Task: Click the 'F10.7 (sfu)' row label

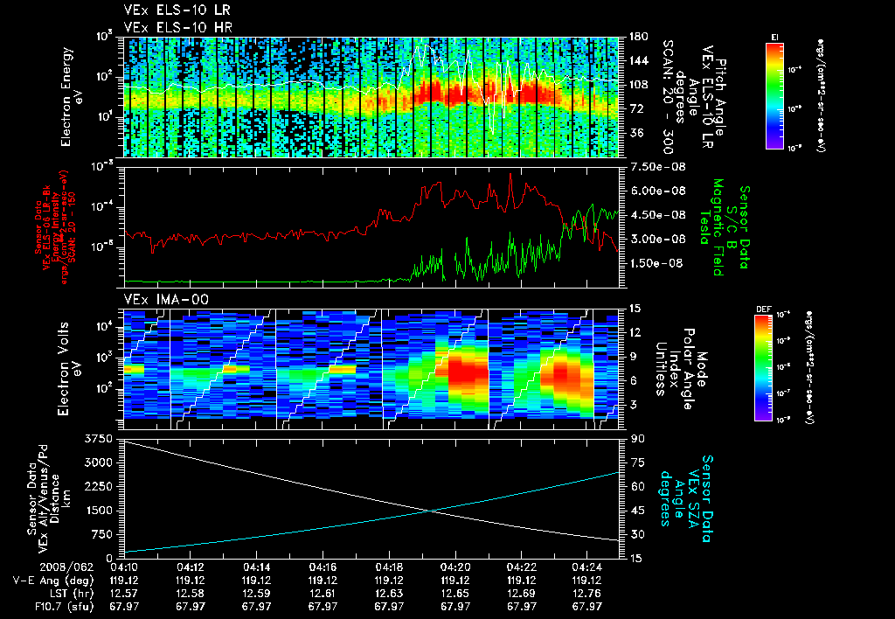Action: 64,607
